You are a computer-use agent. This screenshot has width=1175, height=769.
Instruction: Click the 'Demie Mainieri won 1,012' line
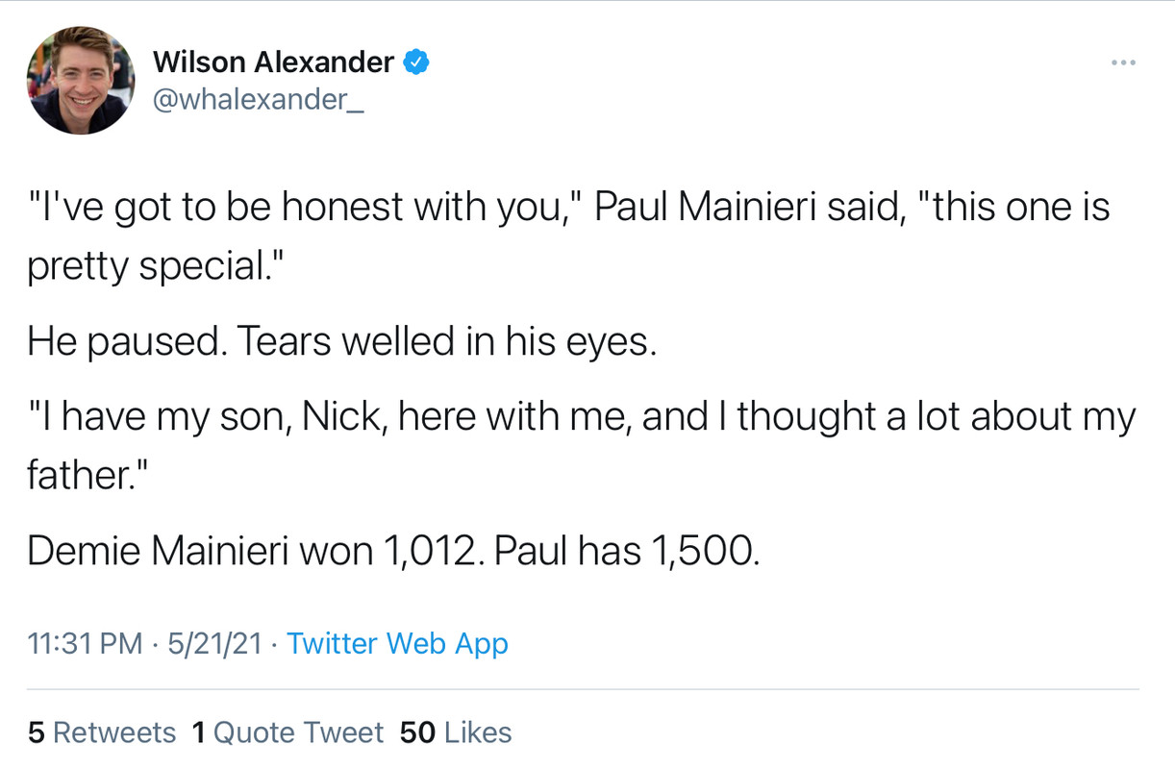tap(393, 550)
